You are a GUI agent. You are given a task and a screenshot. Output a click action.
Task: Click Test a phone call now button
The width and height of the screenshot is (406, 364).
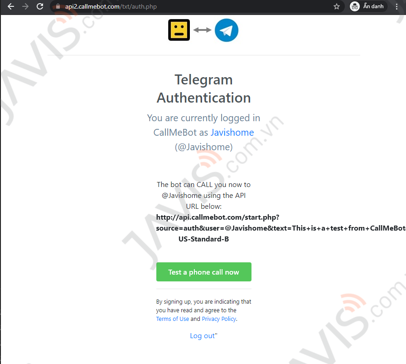coord(204,272)
